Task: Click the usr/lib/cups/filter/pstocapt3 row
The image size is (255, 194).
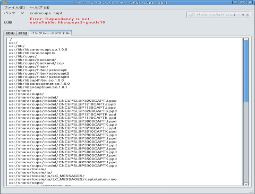Action: (39, 77)
